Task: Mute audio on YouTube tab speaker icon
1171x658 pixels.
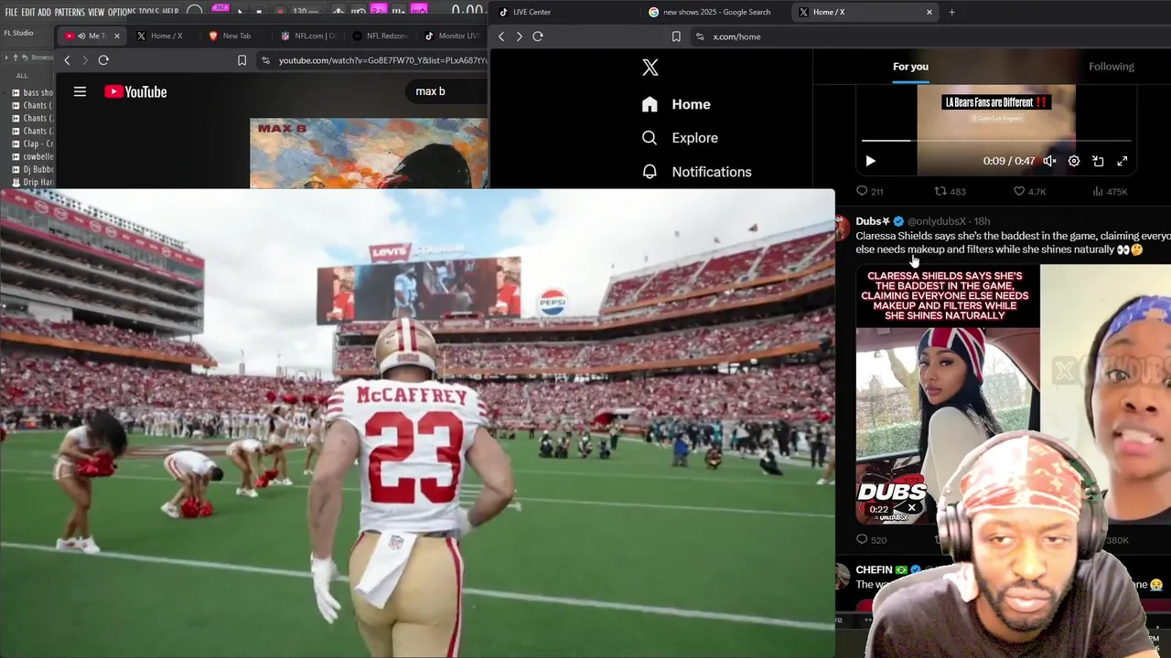Action: [81, 36]
